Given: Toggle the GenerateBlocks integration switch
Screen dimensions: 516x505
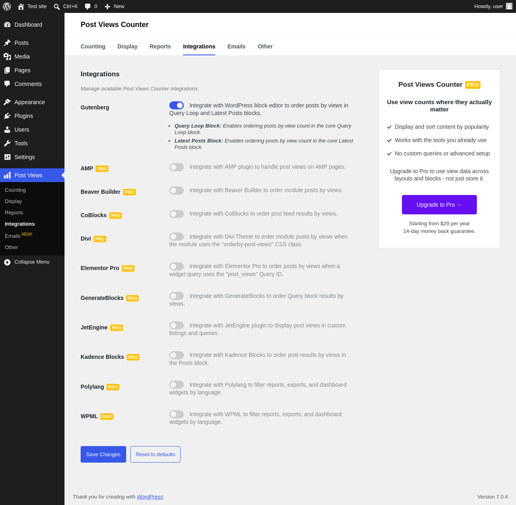Looking at the screenshot, I should click(x=177, y=296).
